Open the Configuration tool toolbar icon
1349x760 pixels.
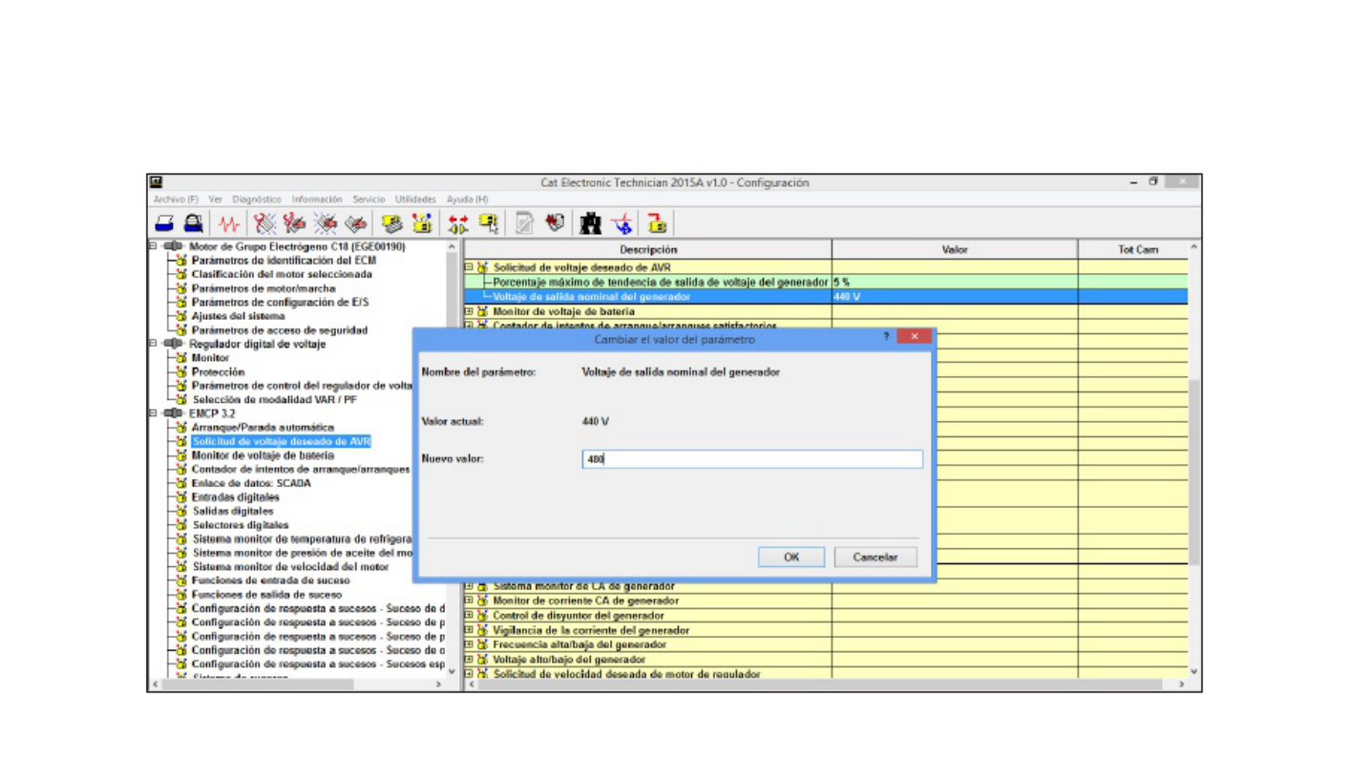click(x=422, y=223)
